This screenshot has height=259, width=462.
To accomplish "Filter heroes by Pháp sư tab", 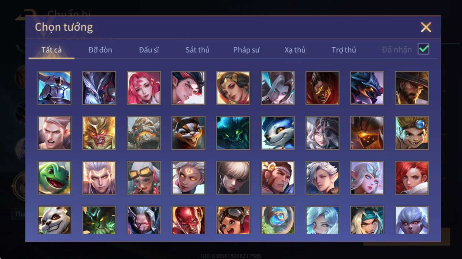I will pos(246,50).
